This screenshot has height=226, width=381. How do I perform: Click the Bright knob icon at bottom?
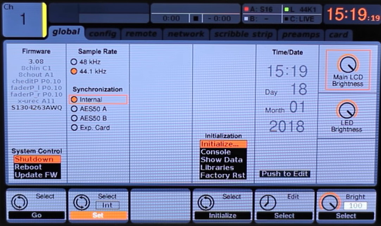330,202
